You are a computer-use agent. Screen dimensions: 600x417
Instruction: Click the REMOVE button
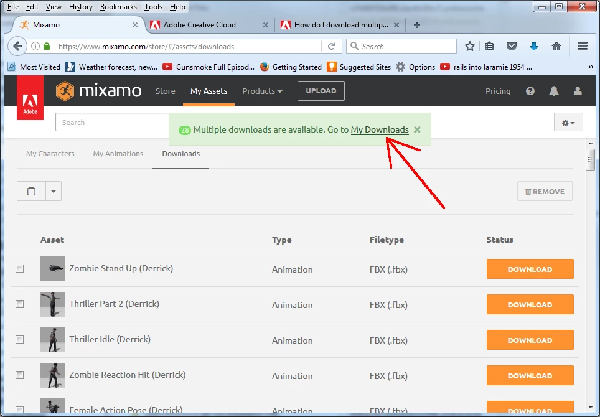point(545,191)
